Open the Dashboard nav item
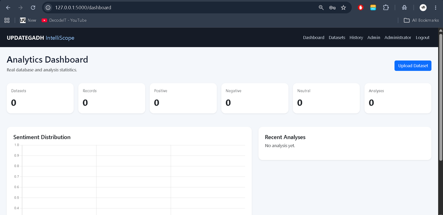The height and width of the screenshot is (215, 443). pos(314,38)
